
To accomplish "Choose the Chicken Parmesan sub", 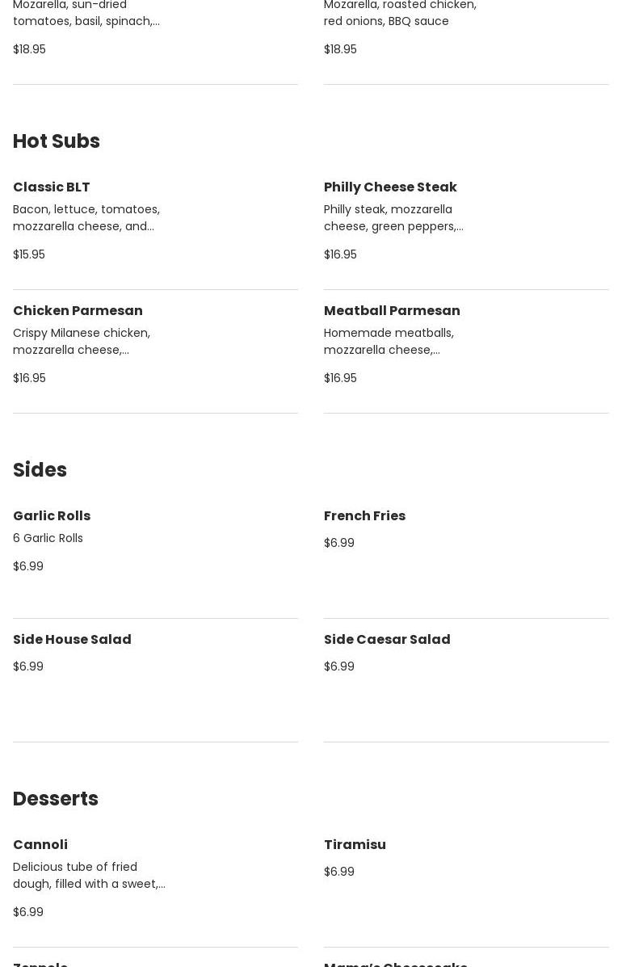I will coord(78,310).
